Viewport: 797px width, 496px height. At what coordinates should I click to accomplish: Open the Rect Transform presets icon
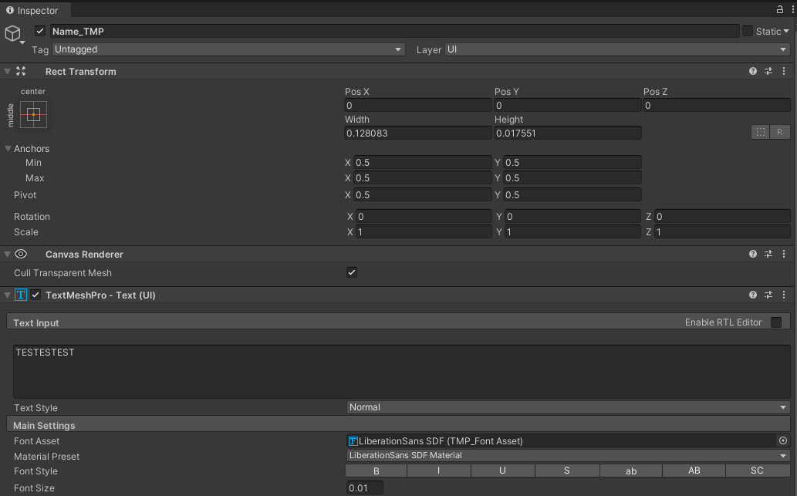(x=768, y=71)
